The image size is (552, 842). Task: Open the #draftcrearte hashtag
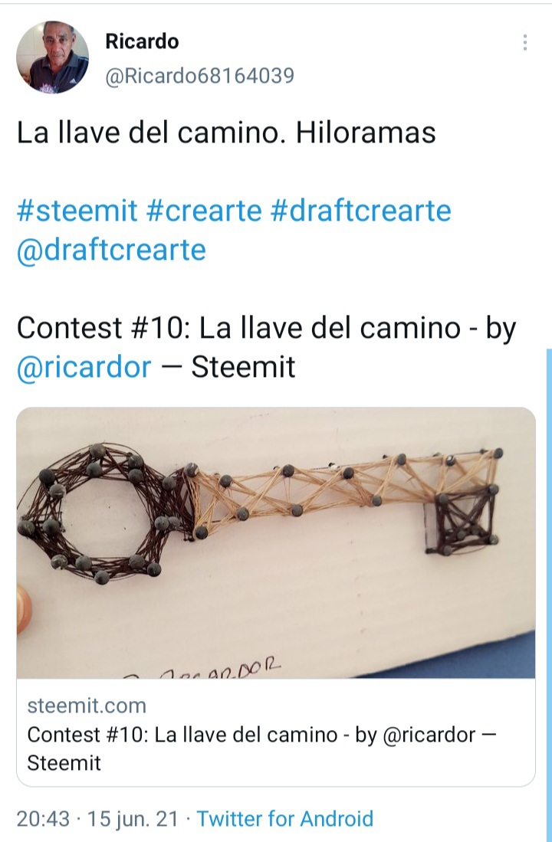click(360, 210)
